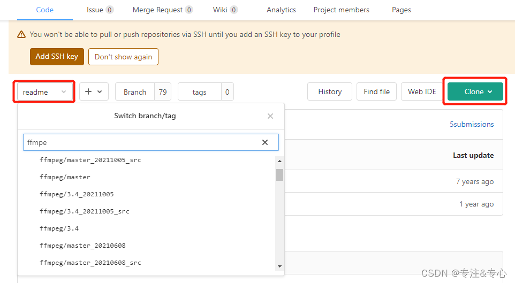
Task: Click the branch list scrollbar thumb
Action: [279, 175]
